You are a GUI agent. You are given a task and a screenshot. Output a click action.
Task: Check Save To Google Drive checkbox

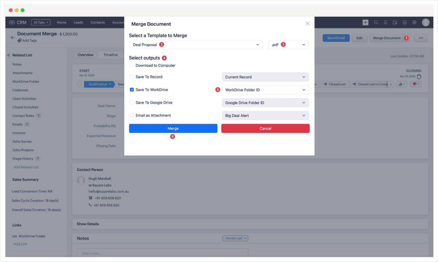coord(132,103)
